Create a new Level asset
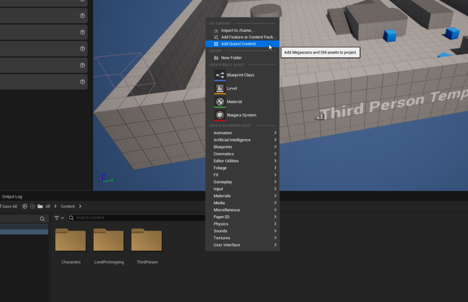 click(x=221, y=88)
